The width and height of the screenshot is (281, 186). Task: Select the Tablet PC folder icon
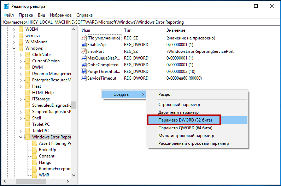pos(28,124)
